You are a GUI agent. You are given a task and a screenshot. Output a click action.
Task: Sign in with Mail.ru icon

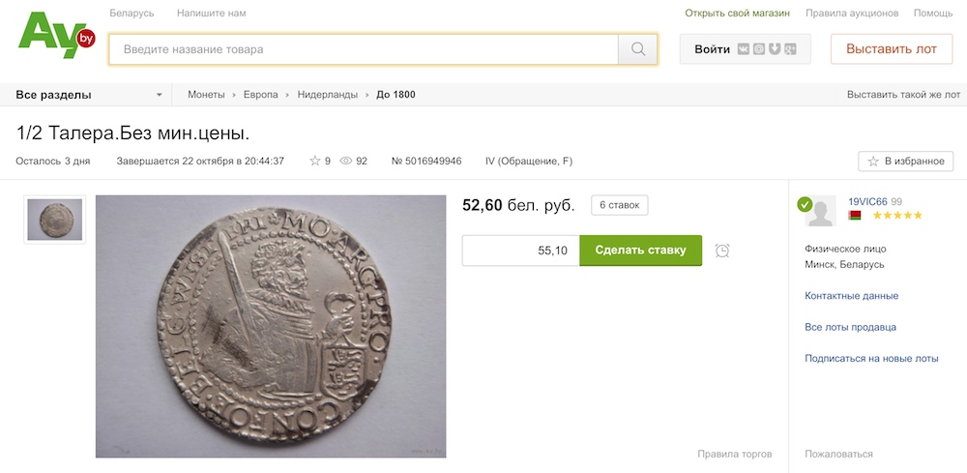pyautogui.click(x=759, y=49)
